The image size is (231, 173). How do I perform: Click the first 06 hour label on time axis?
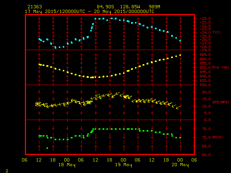(25, 160)
